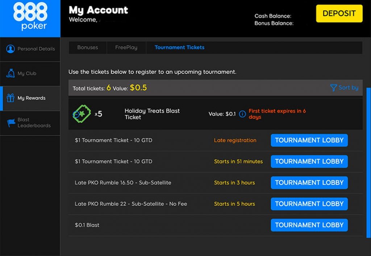
Task: Click the 'Late registration' status text
Action: [x=235, y=140]
